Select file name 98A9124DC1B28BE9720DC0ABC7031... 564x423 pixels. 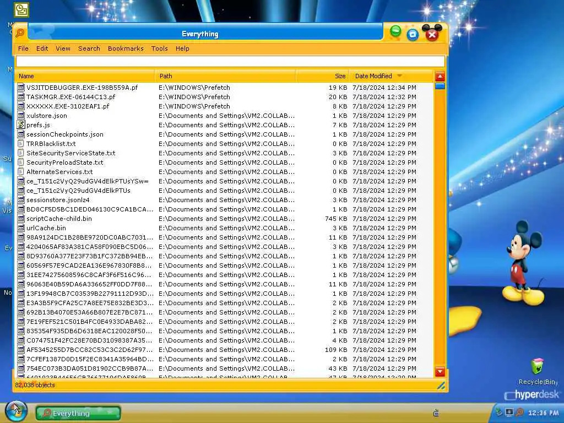point(90,237)
